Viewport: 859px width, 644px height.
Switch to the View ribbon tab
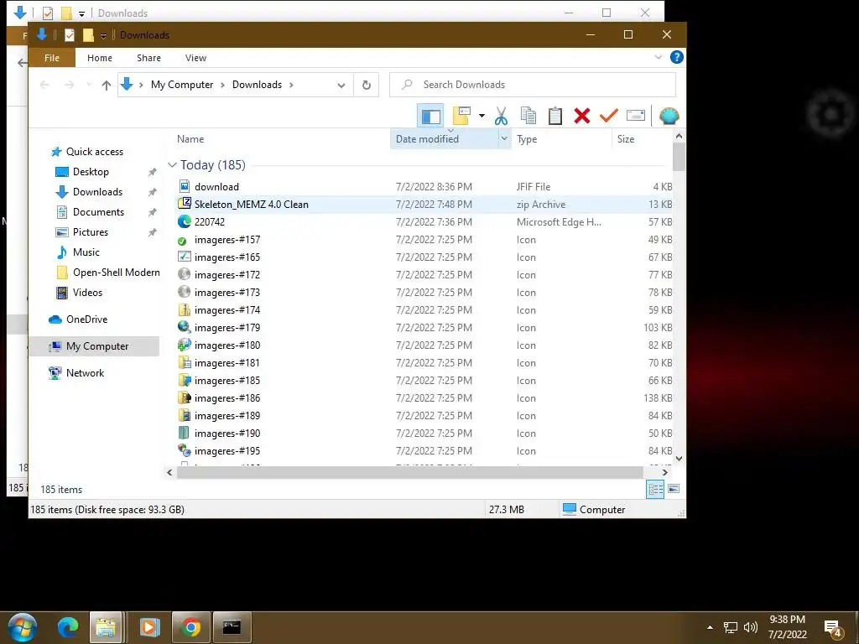(195, 58)
